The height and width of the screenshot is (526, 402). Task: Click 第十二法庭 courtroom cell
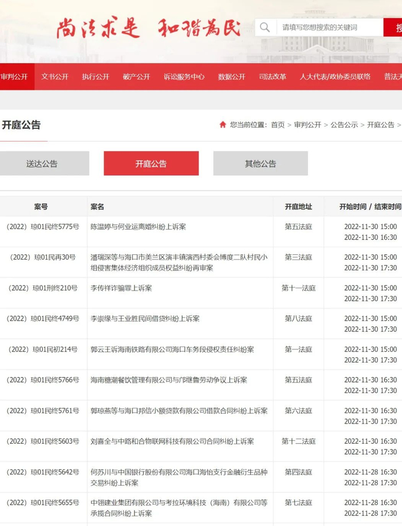299,441
